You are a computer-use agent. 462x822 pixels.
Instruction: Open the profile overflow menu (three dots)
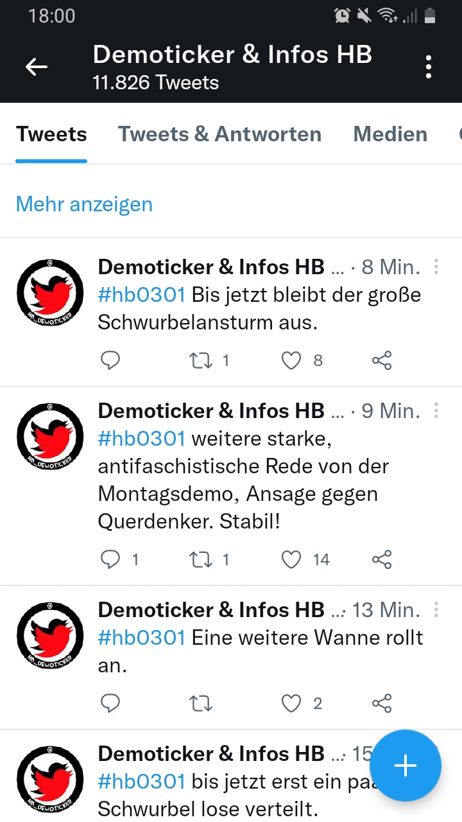point(428,67)
